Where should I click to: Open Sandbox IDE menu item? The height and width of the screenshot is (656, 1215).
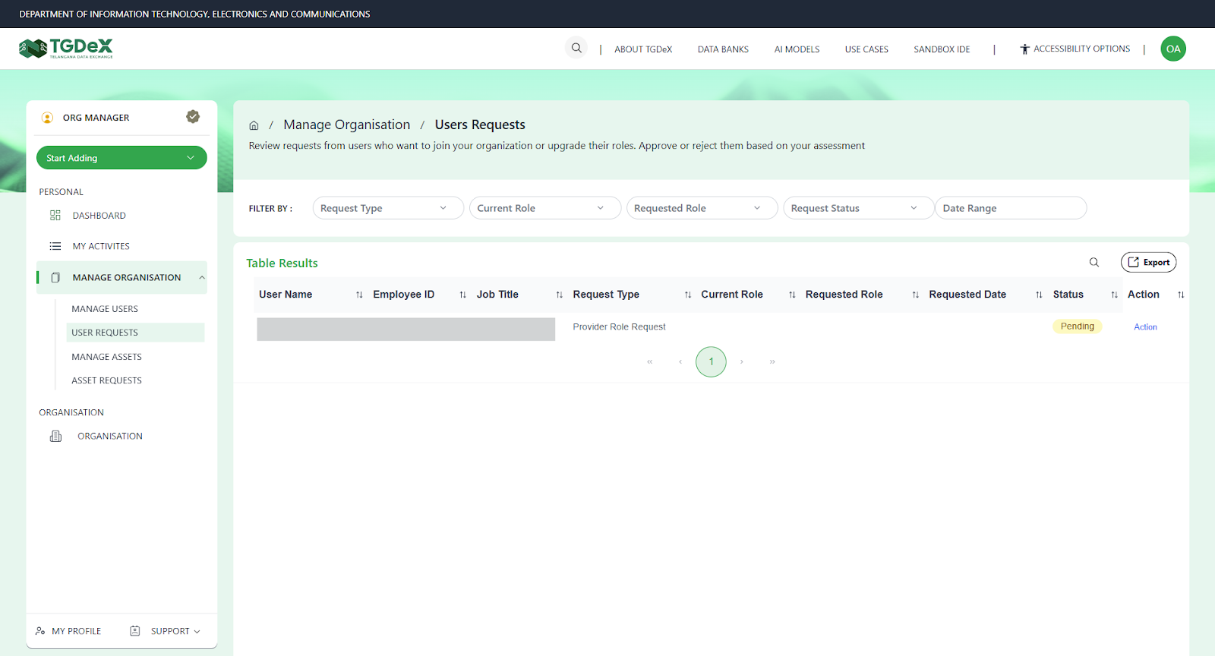(941, 49)
